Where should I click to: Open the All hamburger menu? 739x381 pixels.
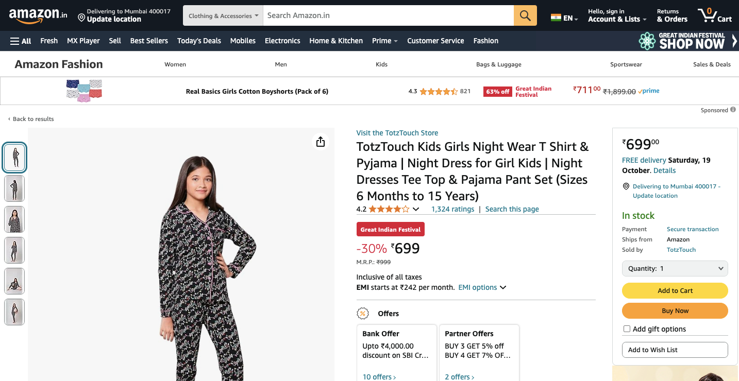[21, 41]
